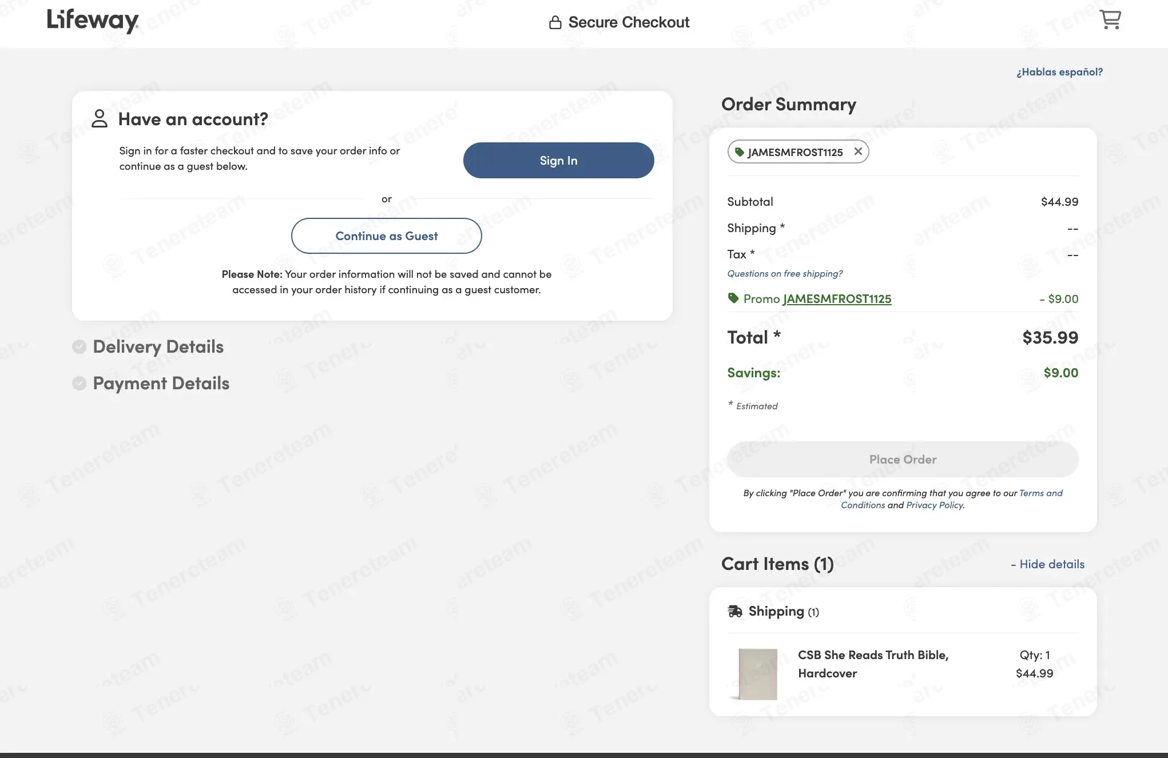The height and width of the screenshot is (758, 1168).
Task: Click the disabled Place Order button
Action: (x=903, y=459)
